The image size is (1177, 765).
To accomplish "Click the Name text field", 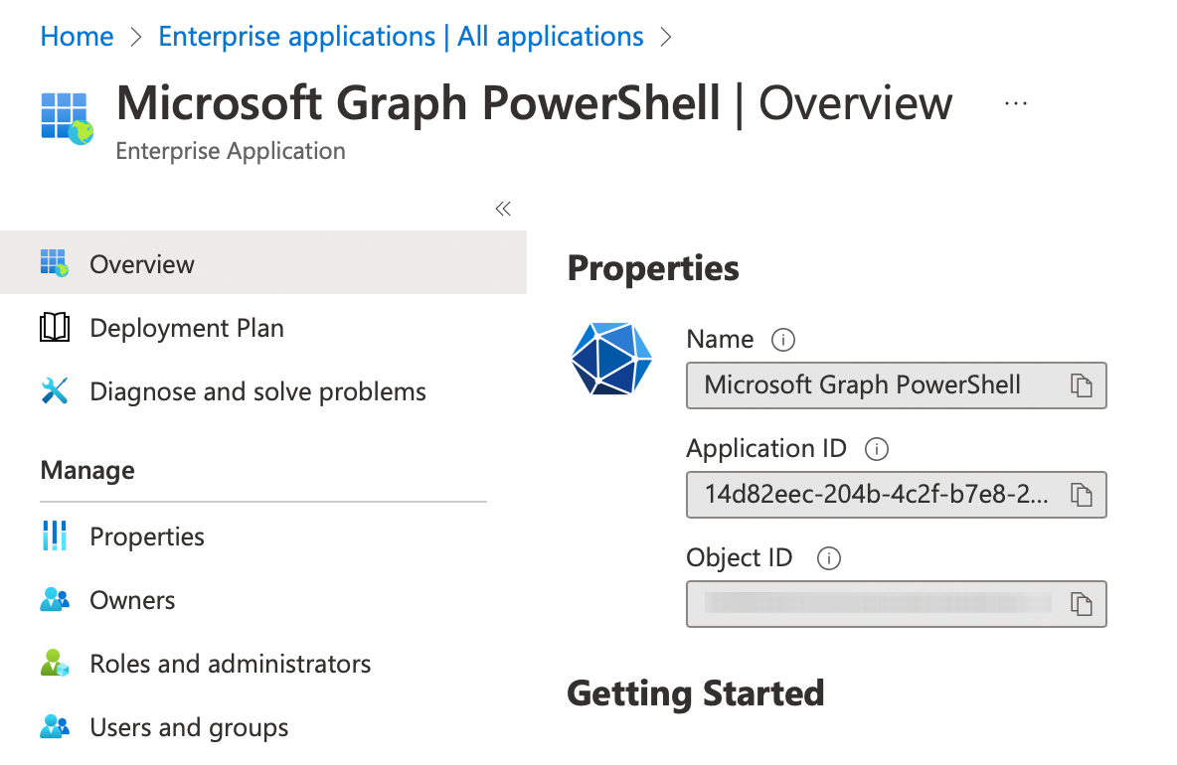I will pos(897,385).
